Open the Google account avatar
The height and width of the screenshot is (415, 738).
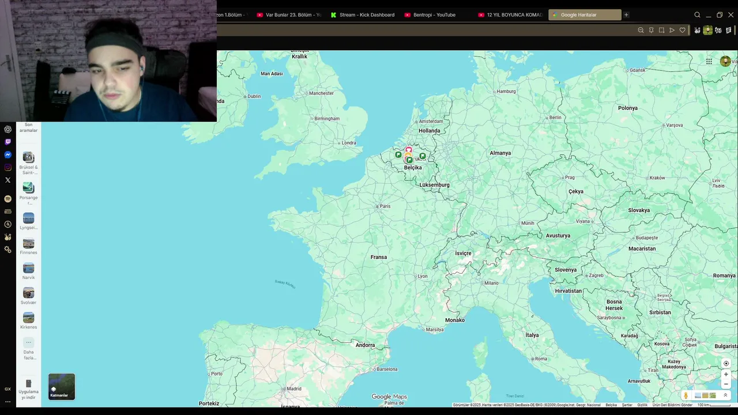tap(725, 61)
